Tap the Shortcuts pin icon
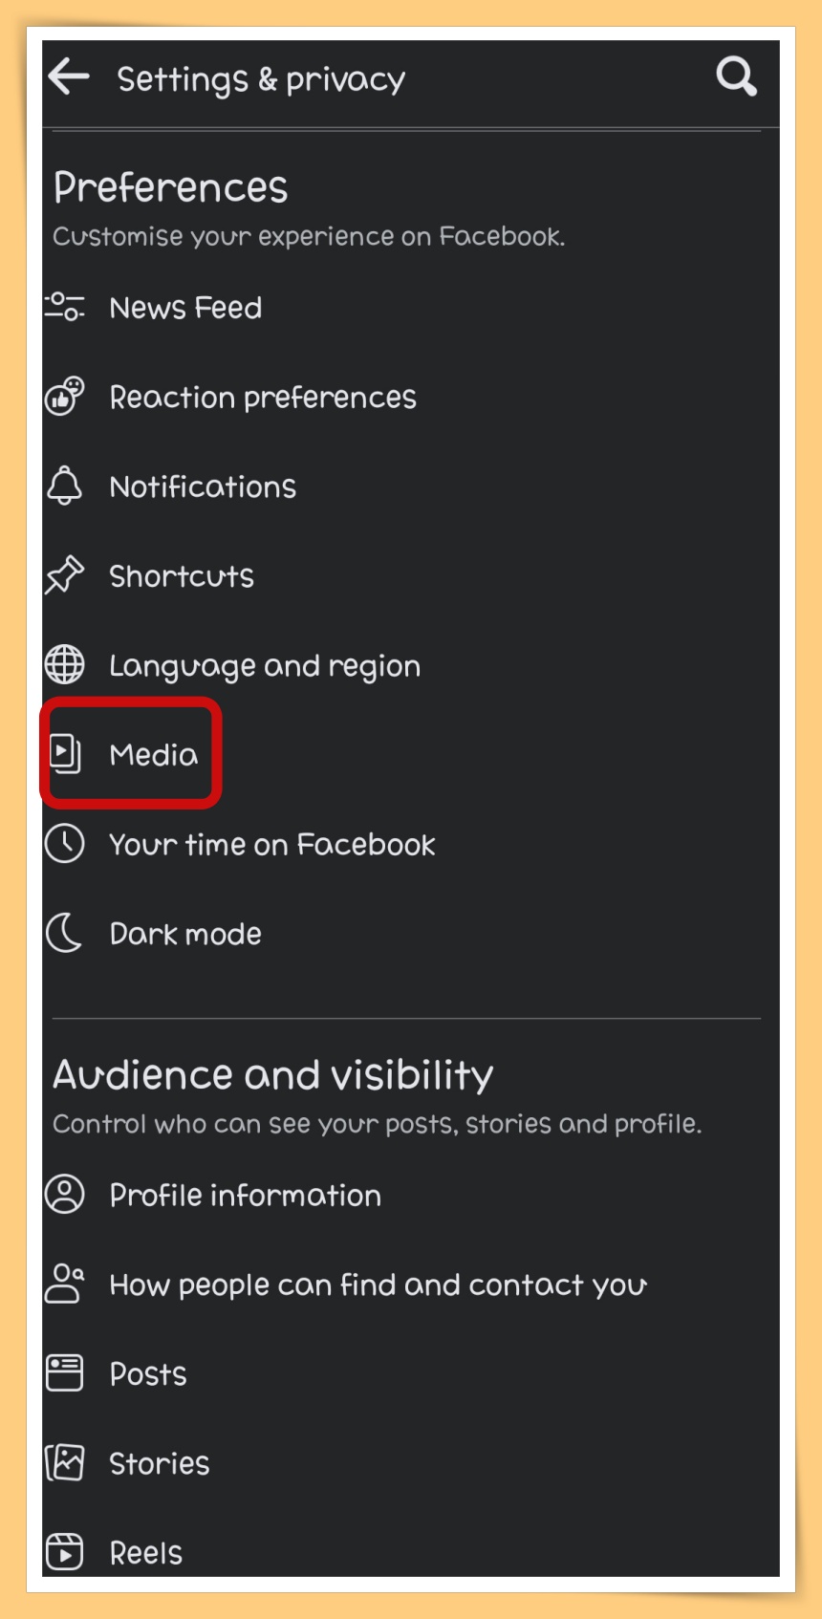The width and height of the screenshot is (822, 1619). (x=64, y=575)
